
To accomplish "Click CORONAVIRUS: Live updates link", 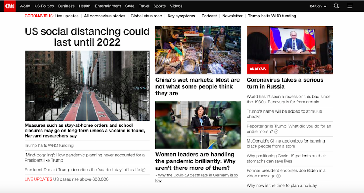I will 52,16.
